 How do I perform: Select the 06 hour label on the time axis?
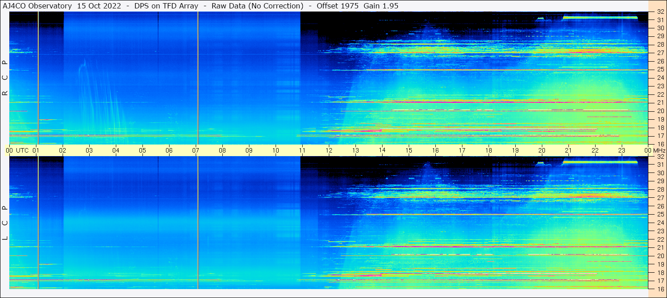click(x=169, y=150)
